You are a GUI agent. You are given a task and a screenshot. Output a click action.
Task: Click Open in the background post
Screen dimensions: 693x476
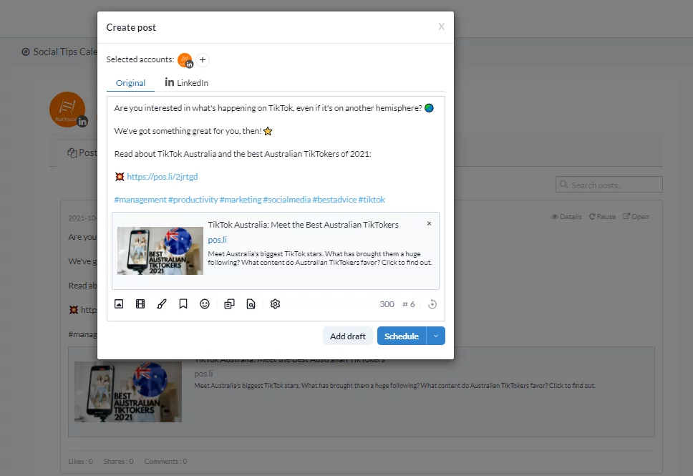coord(636,217)
